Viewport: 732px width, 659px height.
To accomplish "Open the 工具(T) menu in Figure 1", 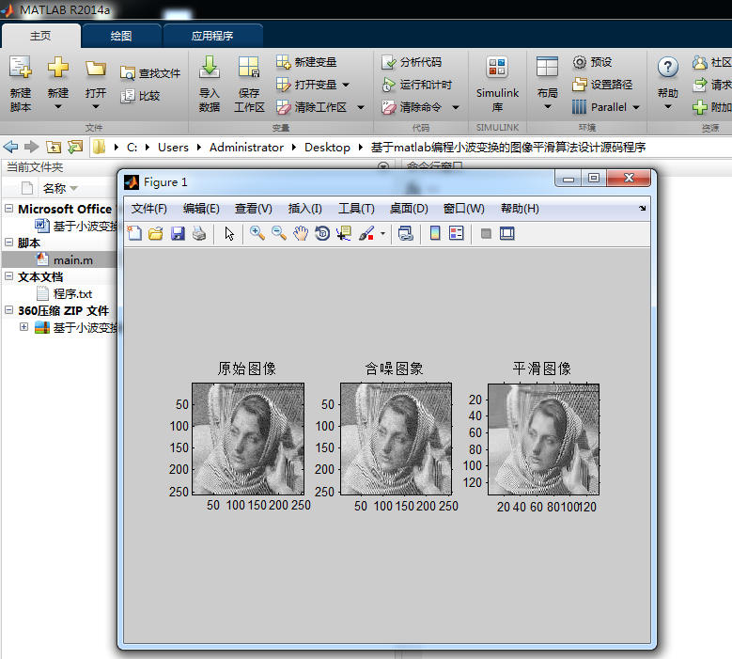I will (356, 209).
